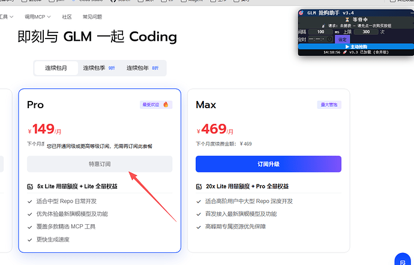Viewport: 414px width, 265px height.
Task: Click the checkmark beside 适合高阶用户中大型 Repo 深度开发
Action: pos(199,201)
